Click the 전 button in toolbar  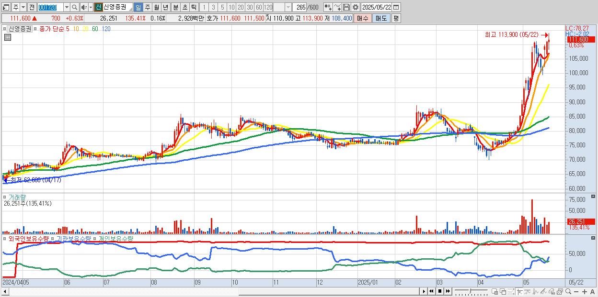32,7
